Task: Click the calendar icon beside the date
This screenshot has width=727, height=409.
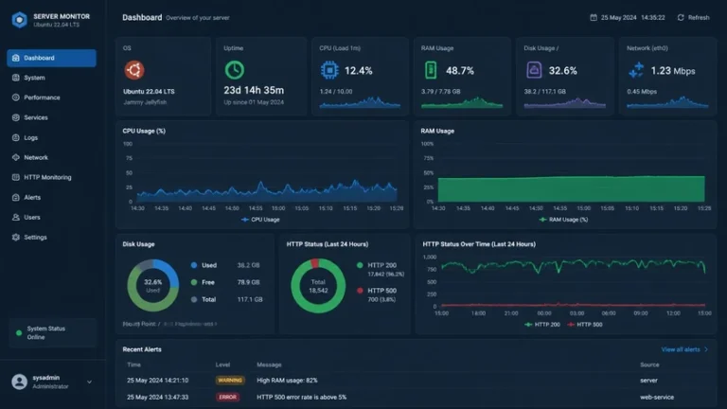Action: click(594, 18)
